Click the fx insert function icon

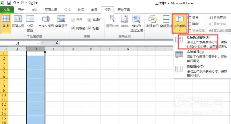[57, 43]
